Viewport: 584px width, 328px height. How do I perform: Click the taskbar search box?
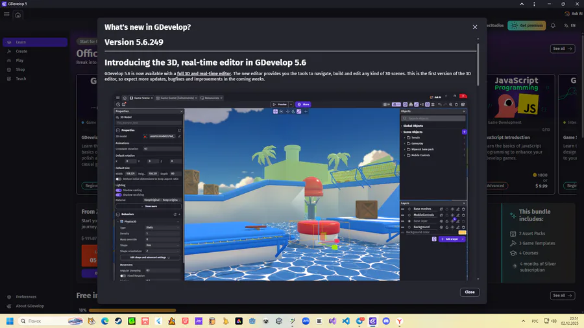coord(51,321)
